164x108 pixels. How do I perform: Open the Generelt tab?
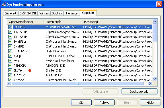click(x=11, y=13)
